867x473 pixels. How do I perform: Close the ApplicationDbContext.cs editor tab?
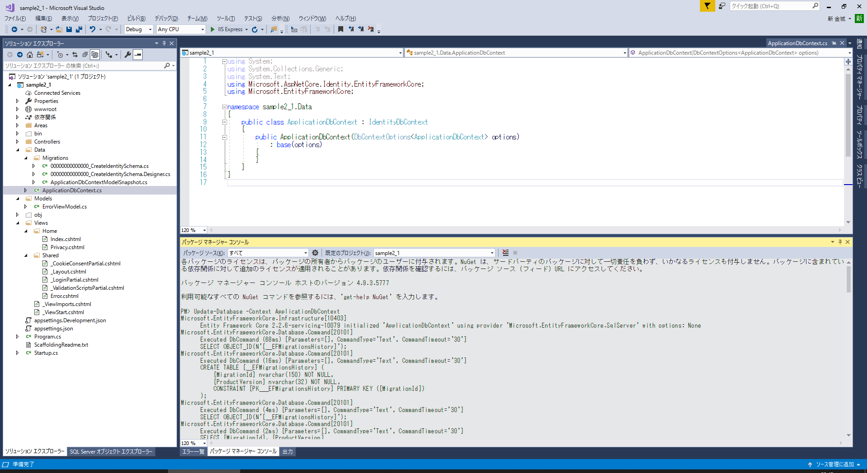tap(842, 43)
